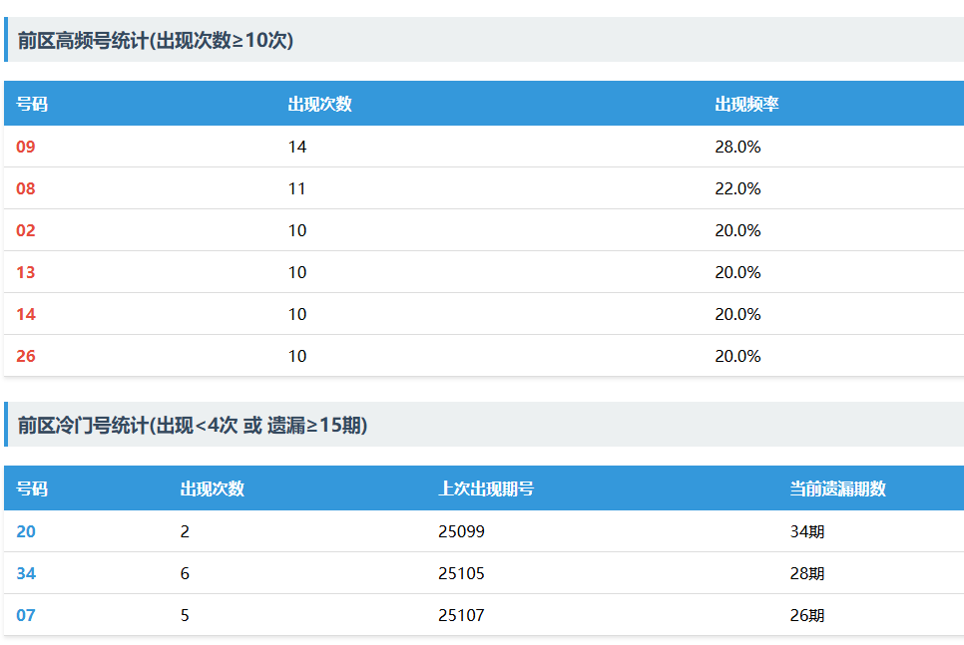The width and height of the screenshot is (964, 645).
Task: Click red number 09 in high-frequency table
Action: tap(26, 147)
